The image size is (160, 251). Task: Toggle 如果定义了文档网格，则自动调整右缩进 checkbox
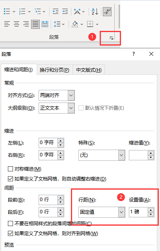click(x=10, y=179)
